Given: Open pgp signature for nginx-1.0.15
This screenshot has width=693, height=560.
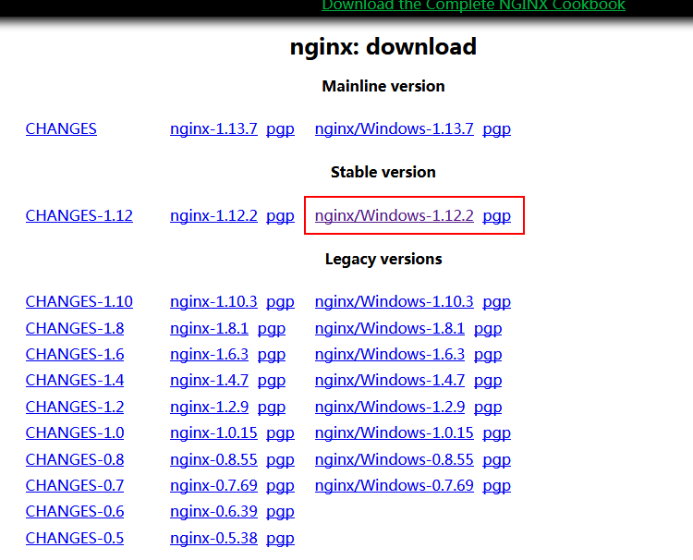Looking at the screenshot, I should coord(280,434).
